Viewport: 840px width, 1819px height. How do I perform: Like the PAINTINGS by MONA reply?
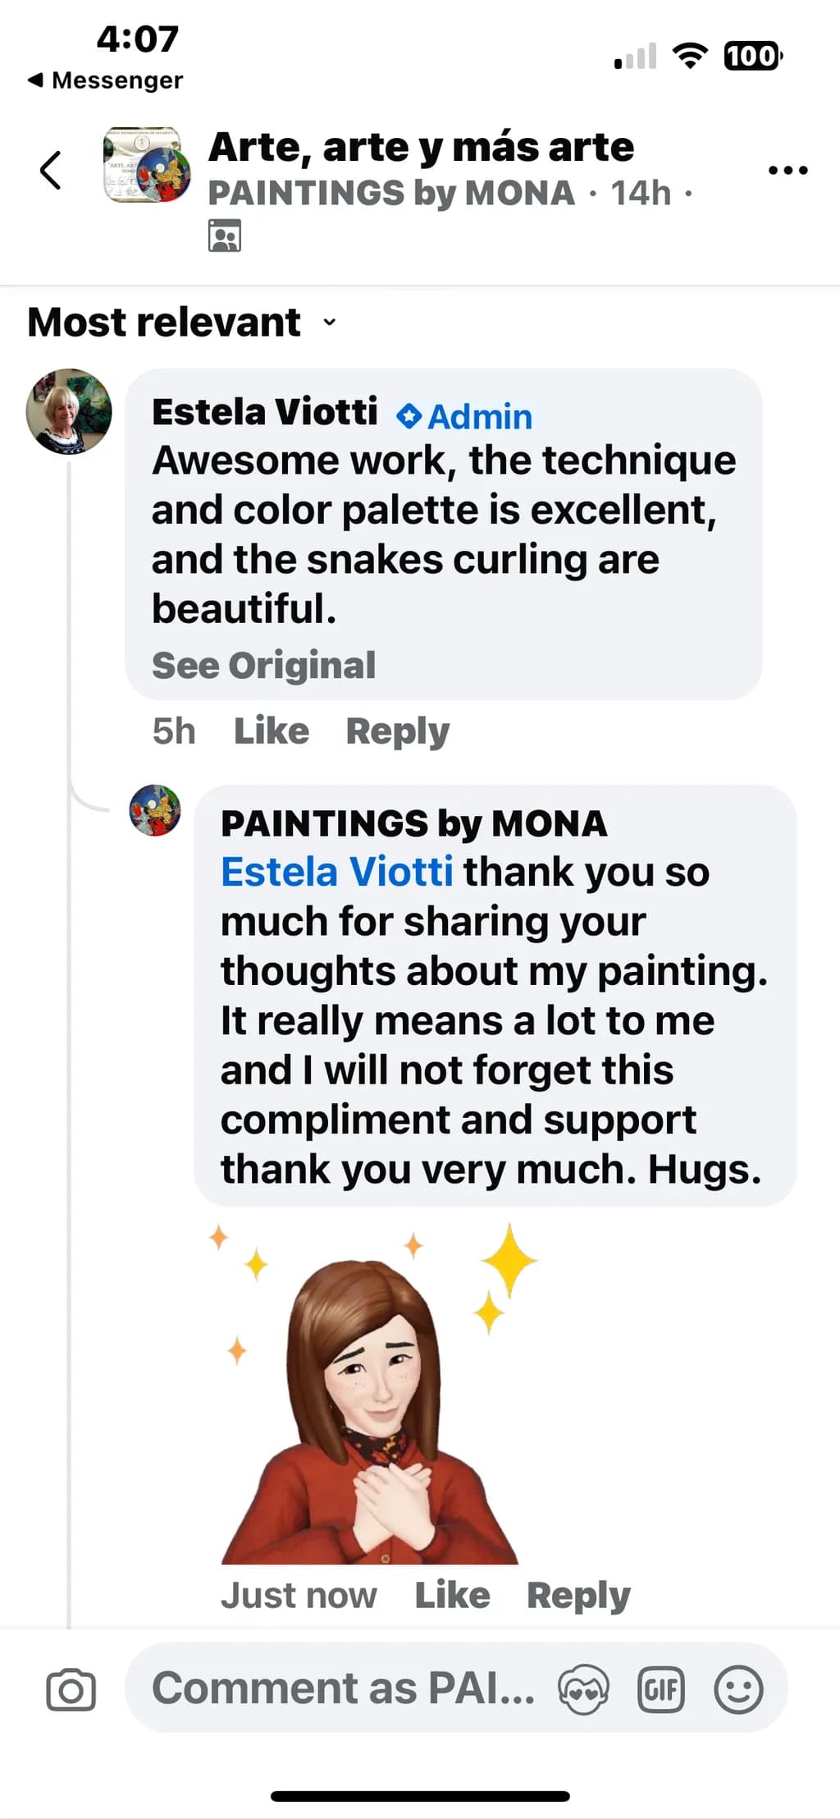[x=452, y=1595]
